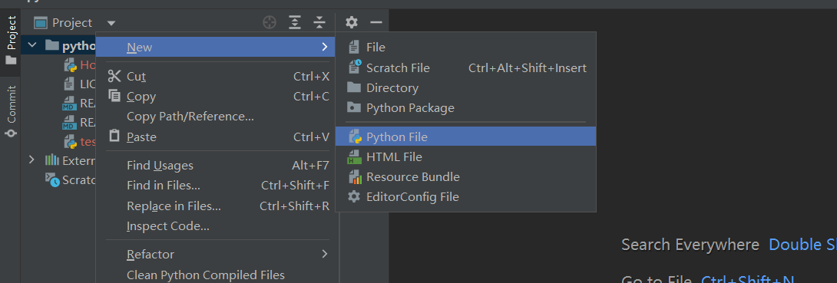Click the Scratches console clock icon

52,180
